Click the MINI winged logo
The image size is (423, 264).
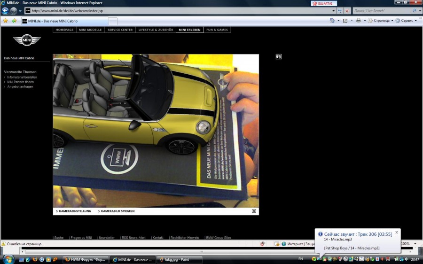point(27,40)
